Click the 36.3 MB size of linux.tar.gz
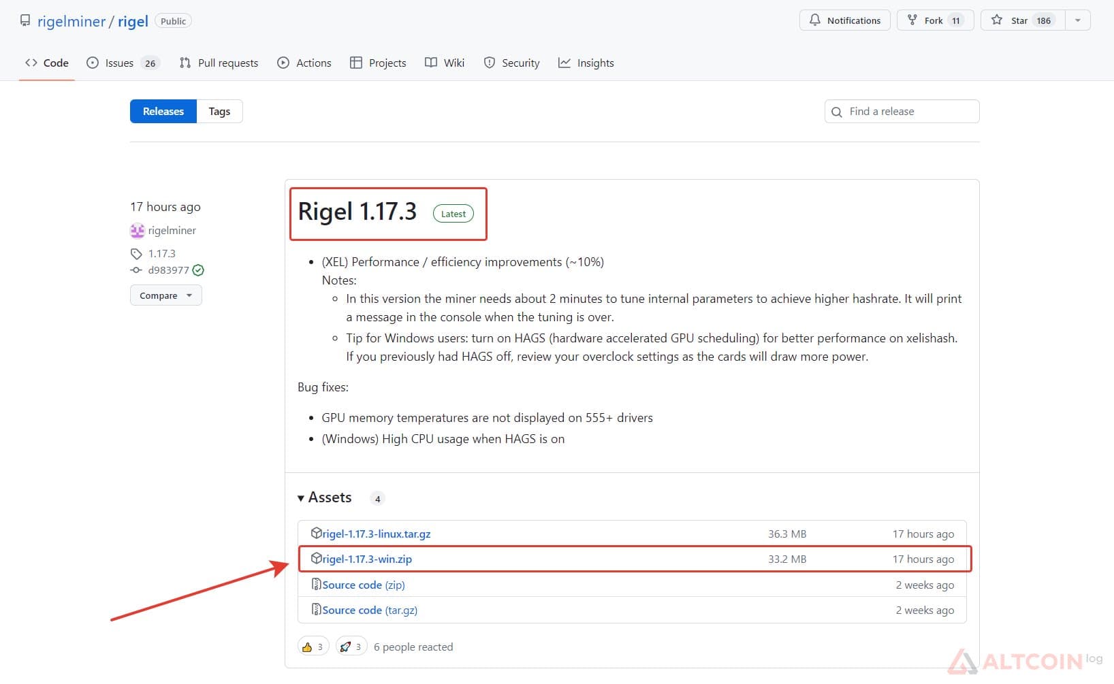The width and height of the screenshot is (1114, 684). (x=787, y=534)
